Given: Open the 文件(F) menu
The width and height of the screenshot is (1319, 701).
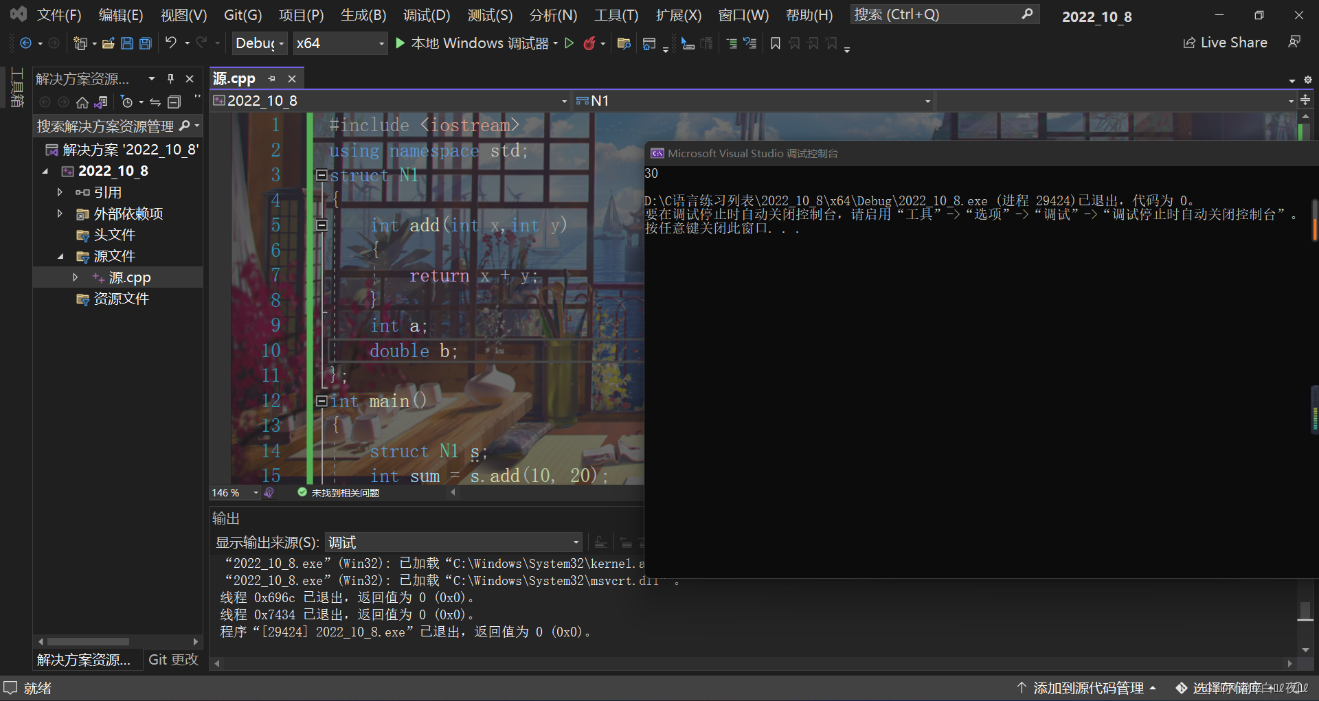Looking at the screenshot, I should click(59, 14).
